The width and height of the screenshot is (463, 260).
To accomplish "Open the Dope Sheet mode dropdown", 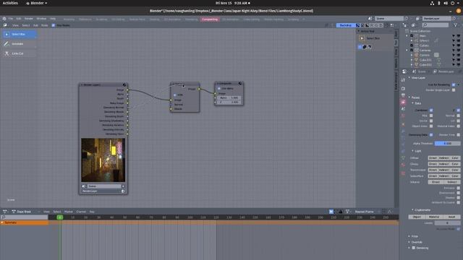I will (26, 212).
